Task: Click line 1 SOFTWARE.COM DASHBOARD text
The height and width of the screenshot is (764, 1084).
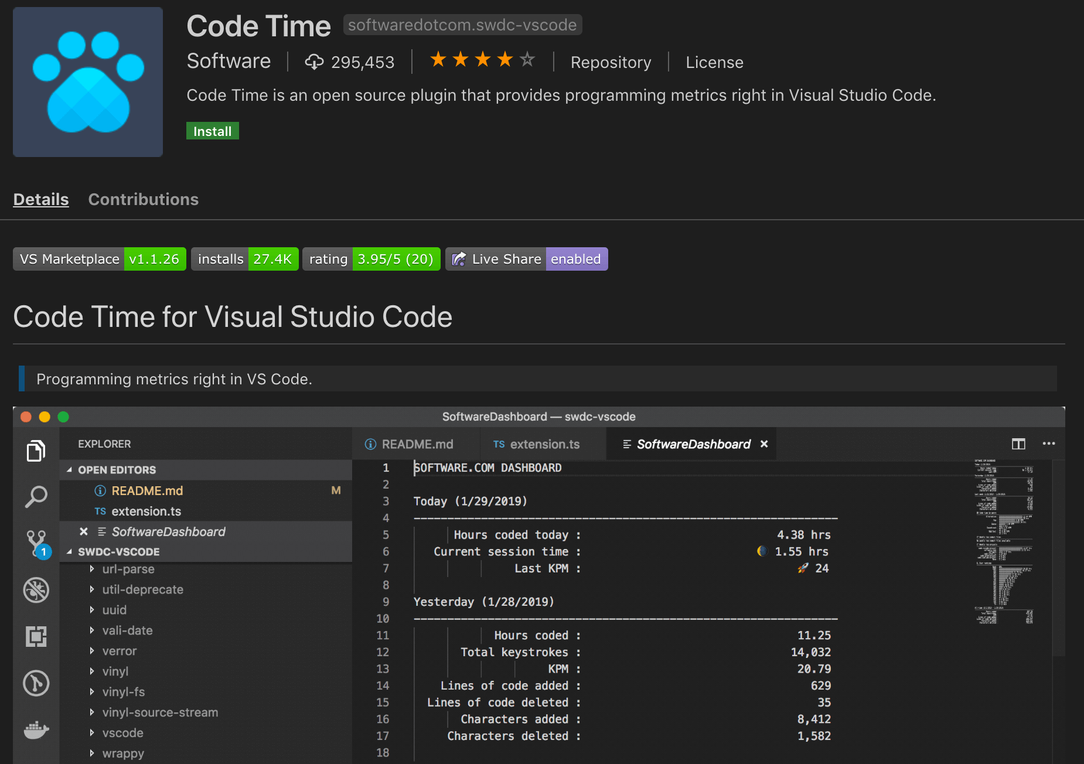Action: tap(488, 468)
